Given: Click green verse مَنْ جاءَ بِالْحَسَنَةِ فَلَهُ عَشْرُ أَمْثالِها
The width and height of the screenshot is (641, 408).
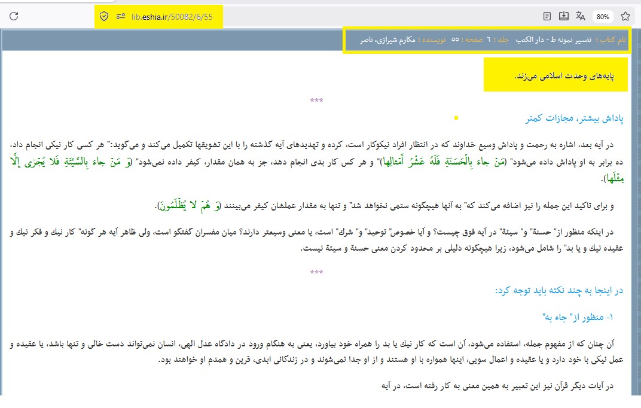Looking at the screenshot, I should click(x=444, y=162).
